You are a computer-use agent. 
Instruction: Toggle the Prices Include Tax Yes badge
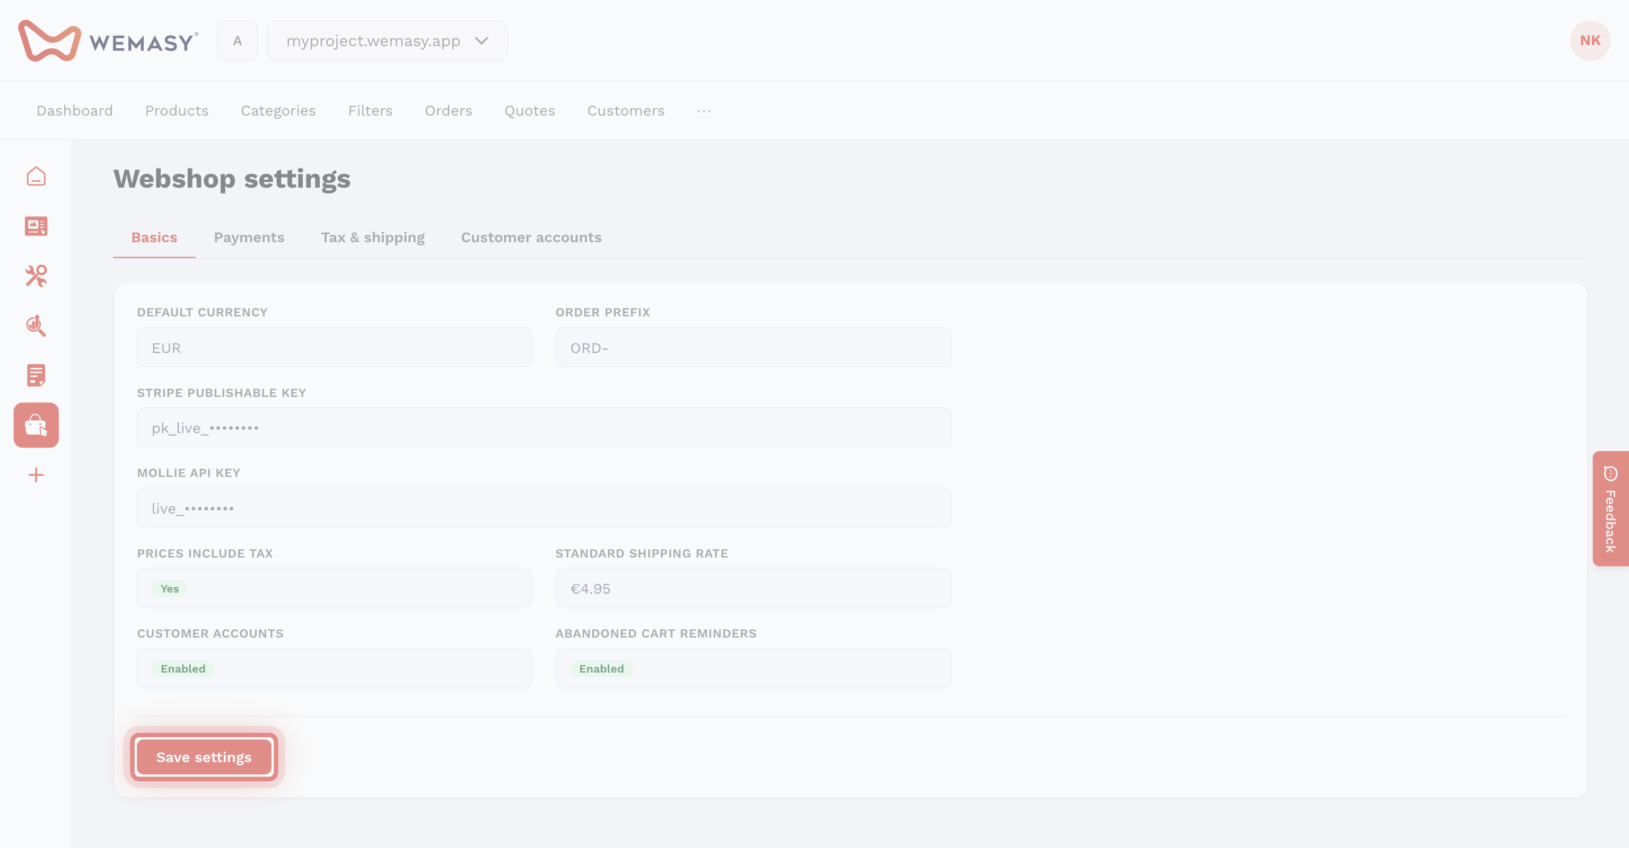170,588
